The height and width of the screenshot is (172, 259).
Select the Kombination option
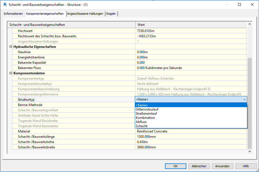click(145, 118)
